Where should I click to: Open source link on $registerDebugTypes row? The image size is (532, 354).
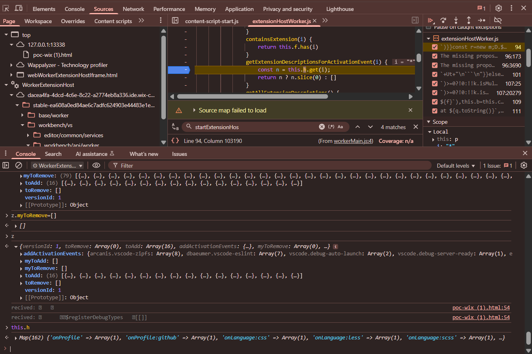481,317
